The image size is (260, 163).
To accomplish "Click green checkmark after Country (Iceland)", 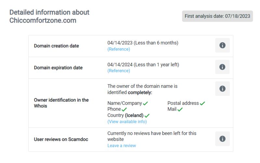I will 147,116.
